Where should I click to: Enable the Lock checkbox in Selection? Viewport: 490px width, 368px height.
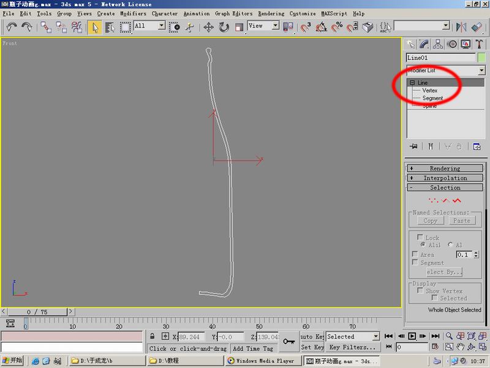click(x=420, y=237)
